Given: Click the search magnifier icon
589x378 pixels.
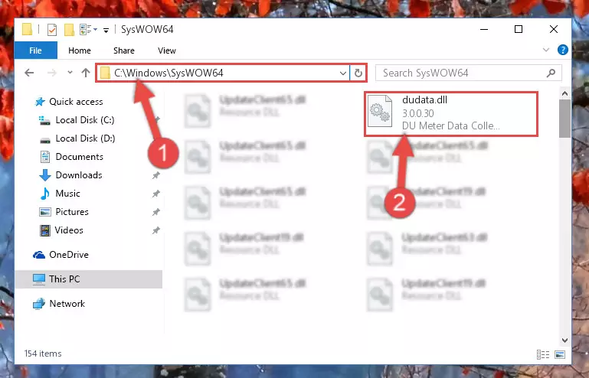Looking at the screenshot, I should pyautogui.click(x=551, y=73).
